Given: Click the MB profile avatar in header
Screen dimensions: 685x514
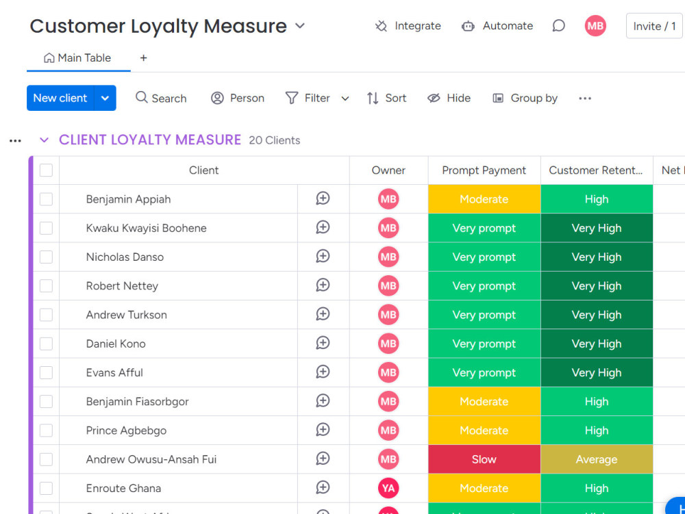Looking at the screenshot, I should point(595,26).
